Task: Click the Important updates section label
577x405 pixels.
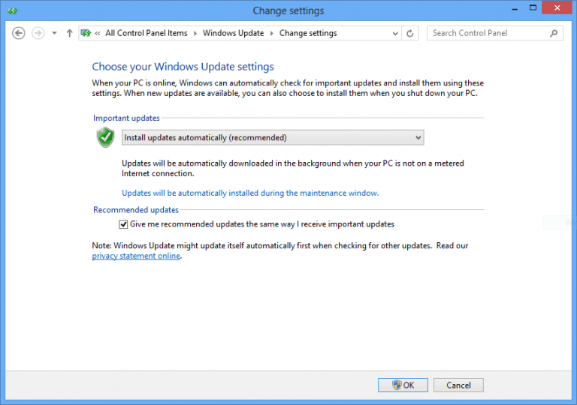Action: [126, 118]
